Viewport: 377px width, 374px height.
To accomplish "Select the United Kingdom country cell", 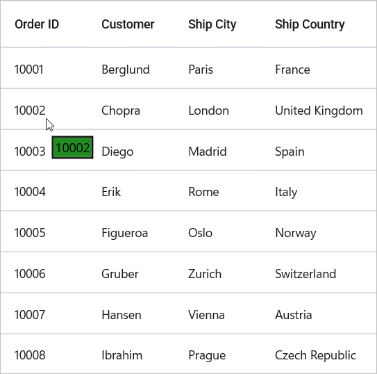I will [x=319, y=111].
